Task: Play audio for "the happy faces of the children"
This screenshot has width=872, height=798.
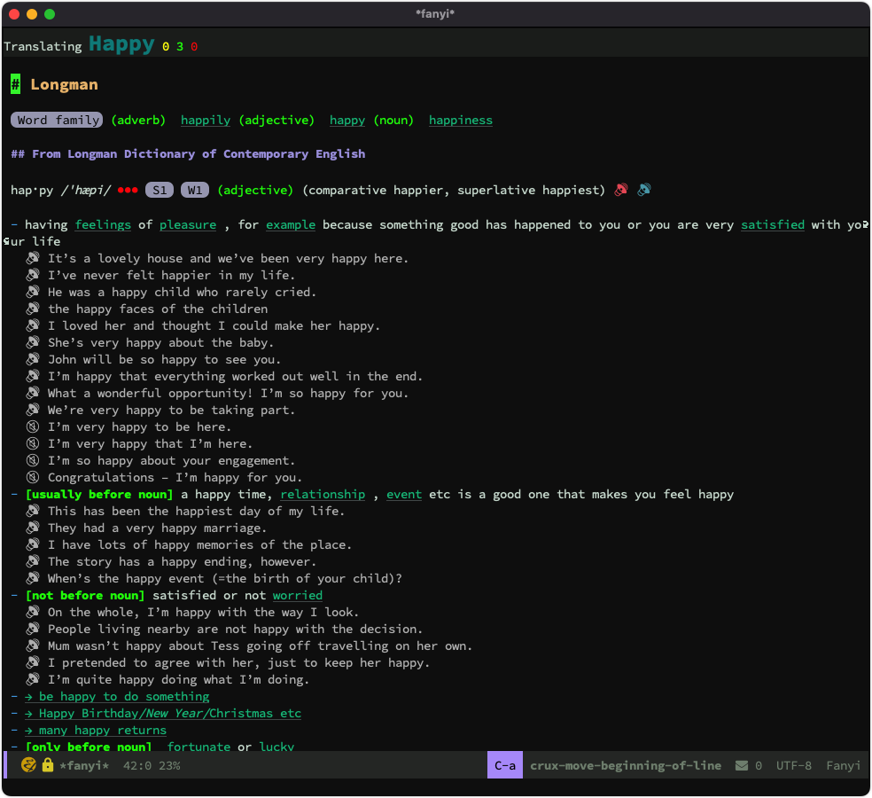Action: pyautogui.click(x=33, y=309)
